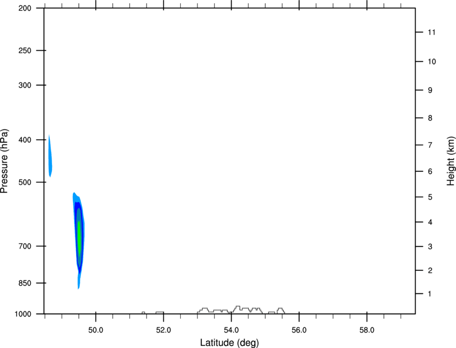Click the 300 pressure tick label
456x348 pixels.
pos(25,85)
